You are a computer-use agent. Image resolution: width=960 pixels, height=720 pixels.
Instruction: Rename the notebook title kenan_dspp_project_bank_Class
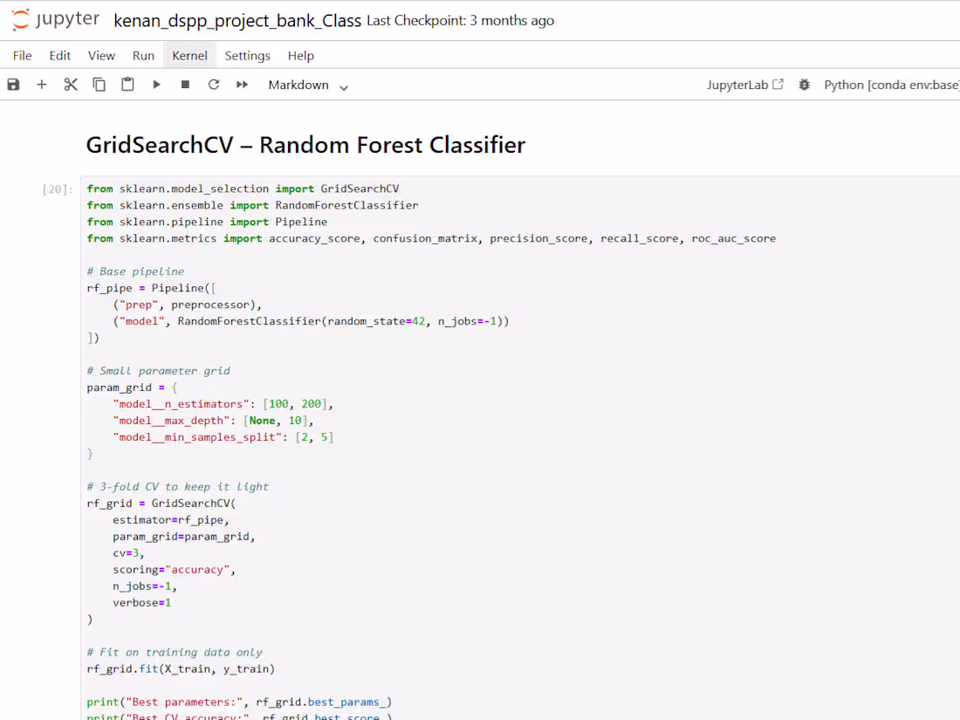coord(237,21)
